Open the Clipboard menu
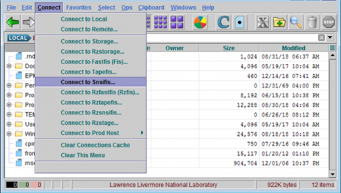Screen dimensions: 341x193 click(x=151, y=7)
